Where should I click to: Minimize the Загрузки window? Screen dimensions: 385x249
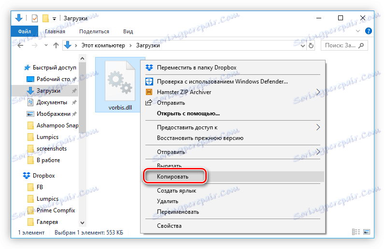tap(319, 18)
